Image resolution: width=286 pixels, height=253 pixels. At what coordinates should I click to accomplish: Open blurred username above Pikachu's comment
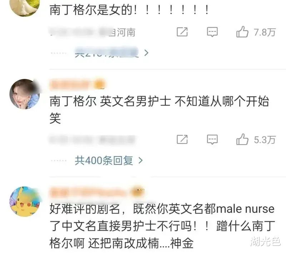[x=97, y=193]
